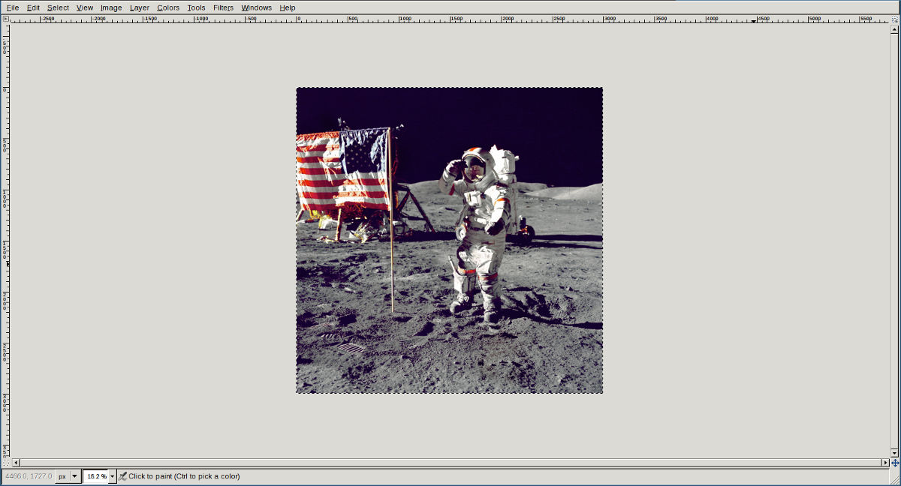The image size is (901, 486).
Task: Open the Tools menu
Action: pos(196,7)
